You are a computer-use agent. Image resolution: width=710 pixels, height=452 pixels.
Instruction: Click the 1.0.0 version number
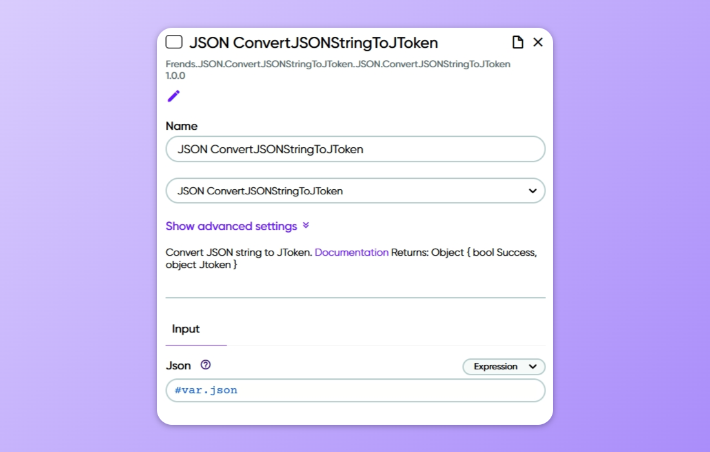click(x=176, y=76)
